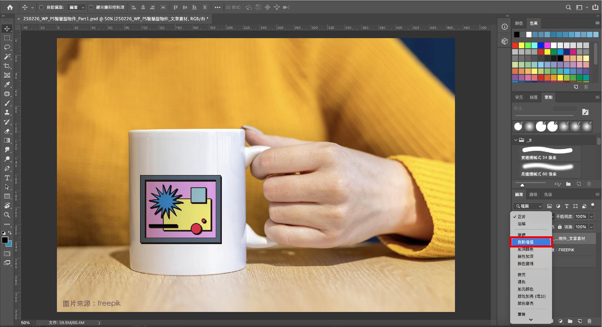
Task: Open the 不透明度 opacity dropdown arrow
Action: tap(591, 216)
